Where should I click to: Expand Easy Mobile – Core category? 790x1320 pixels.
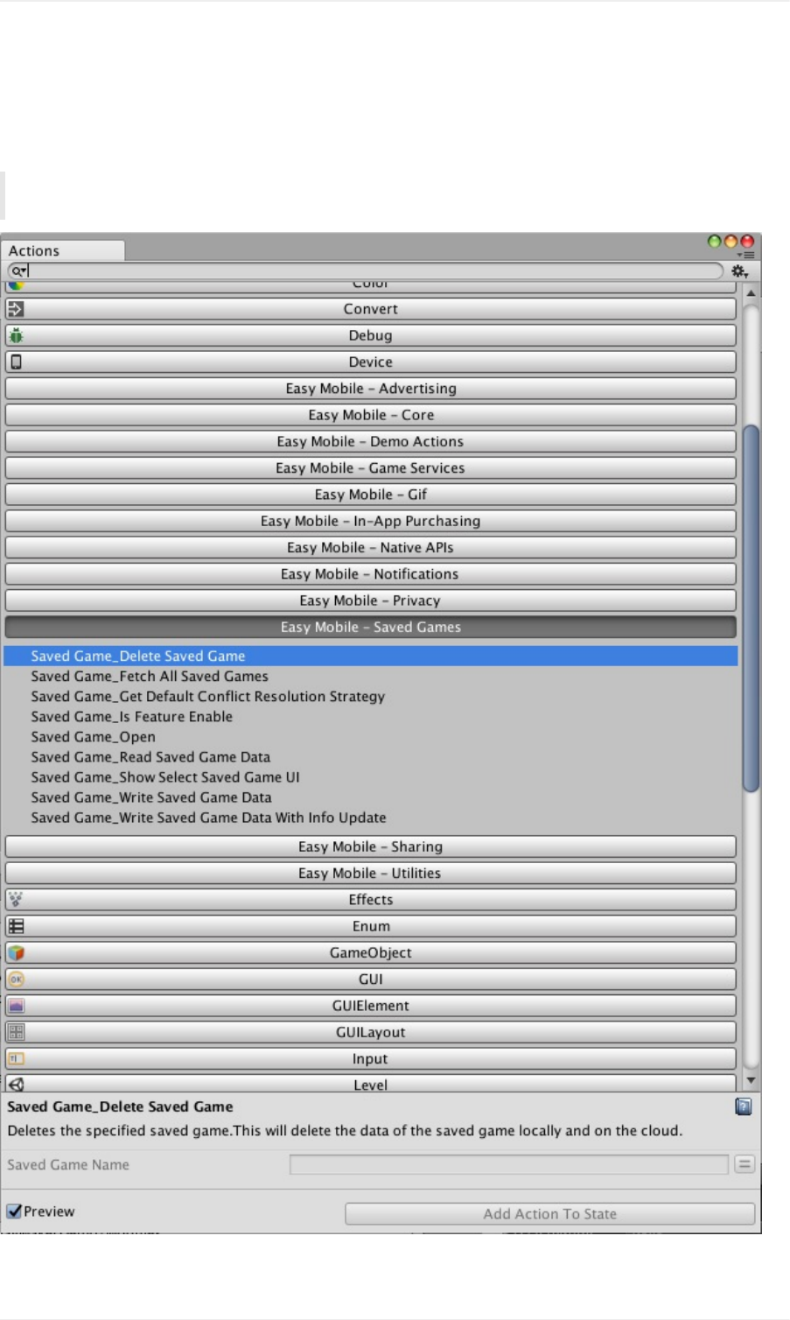370,415
